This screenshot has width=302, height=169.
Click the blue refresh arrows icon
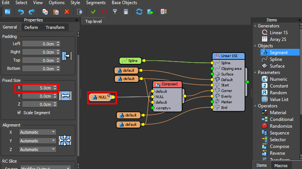click(x=139, y=12)
